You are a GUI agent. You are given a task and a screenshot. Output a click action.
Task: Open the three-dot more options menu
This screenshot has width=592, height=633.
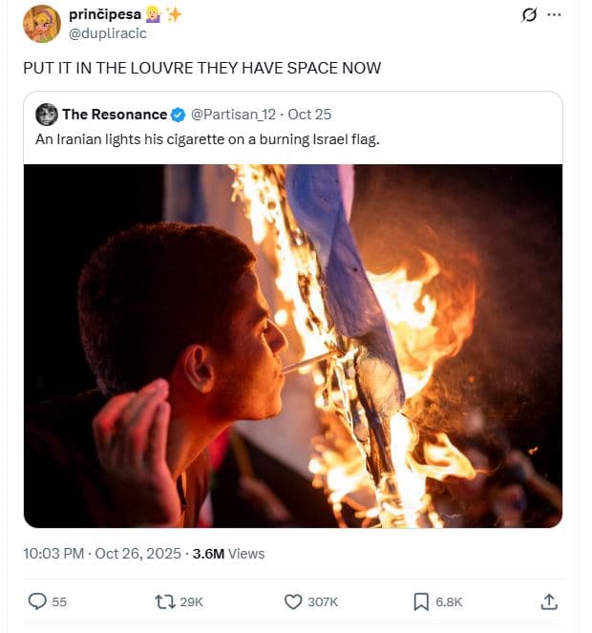point(552,16)
